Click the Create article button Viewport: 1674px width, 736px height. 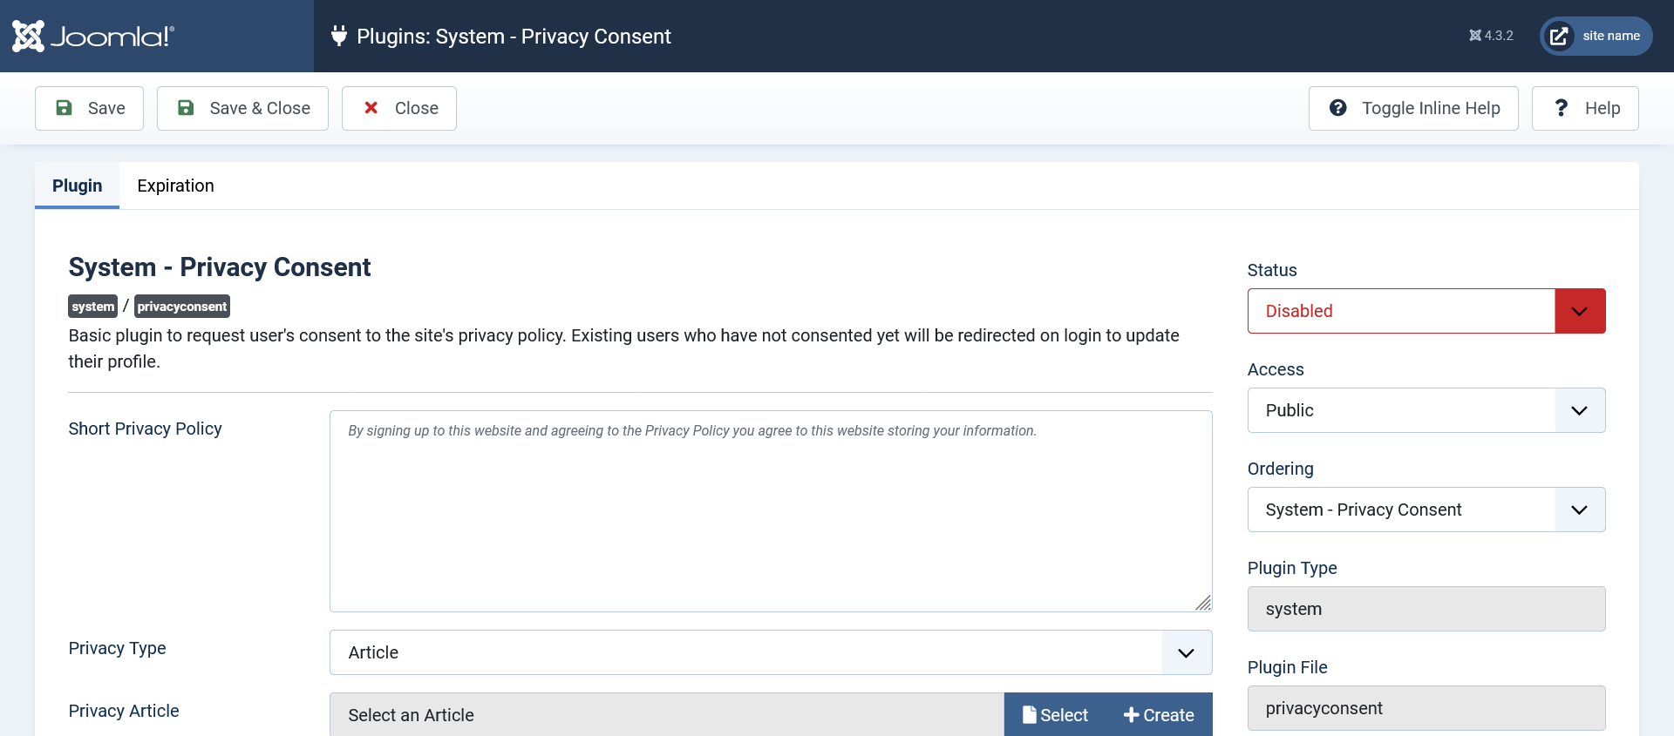click(1159, 715)
